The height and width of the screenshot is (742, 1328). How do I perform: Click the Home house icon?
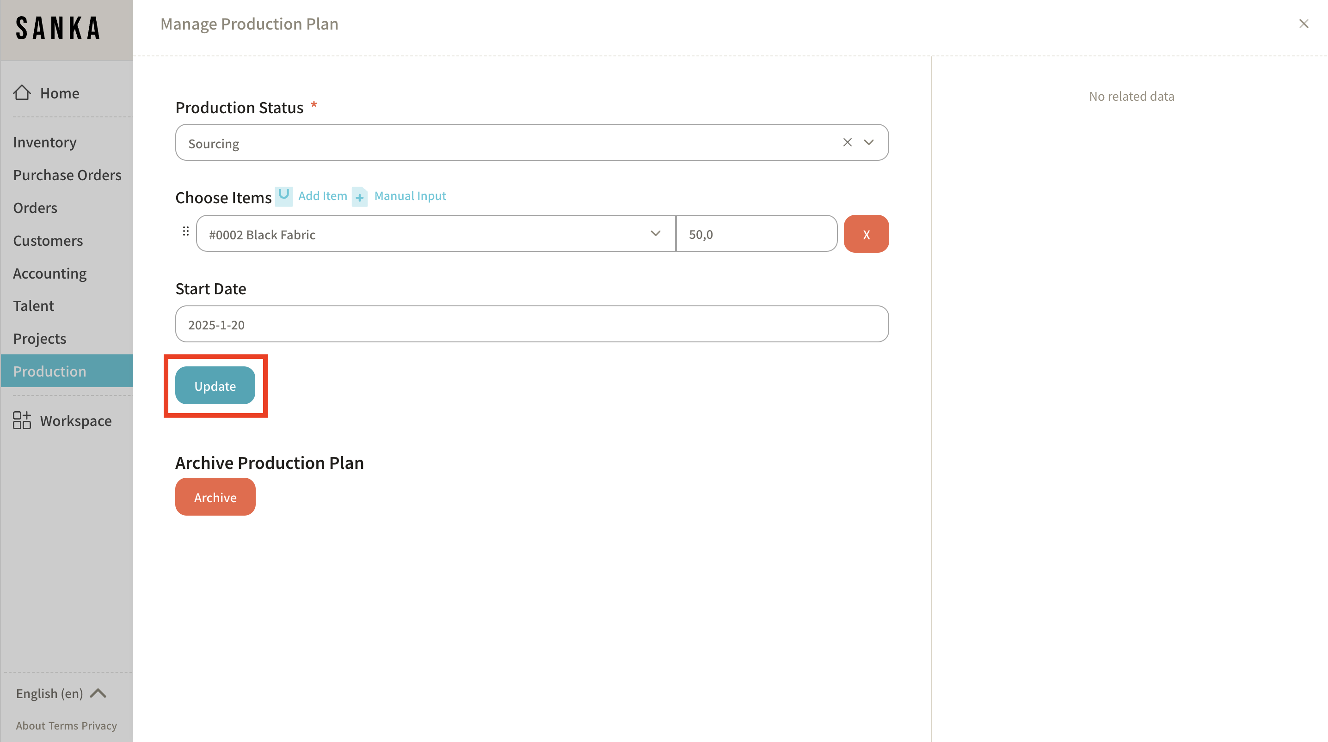click(22, 93)
